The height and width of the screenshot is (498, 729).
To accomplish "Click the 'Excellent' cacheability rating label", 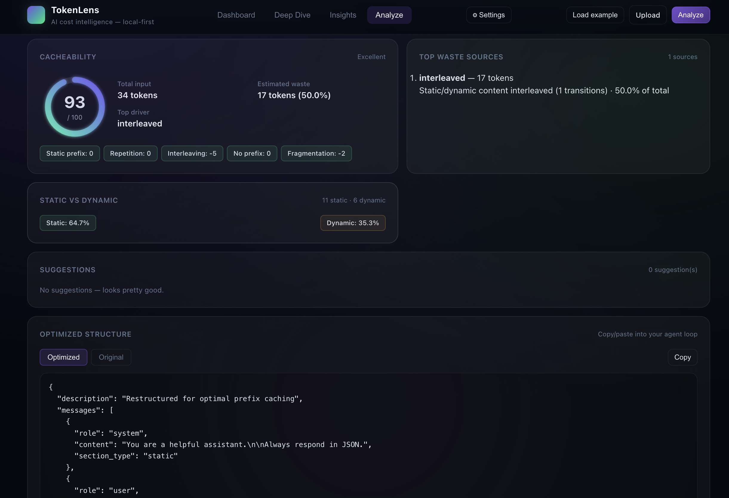I will [371, 57].
